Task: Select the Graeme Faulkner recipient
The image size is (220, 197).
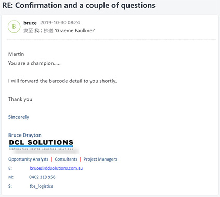Action: tap(75, 31)
